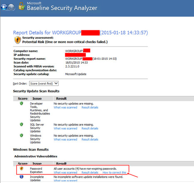The height and width of the screenshot is (183, 194).
Task: Go back with the blue back arrow
Action: point(4,7)
